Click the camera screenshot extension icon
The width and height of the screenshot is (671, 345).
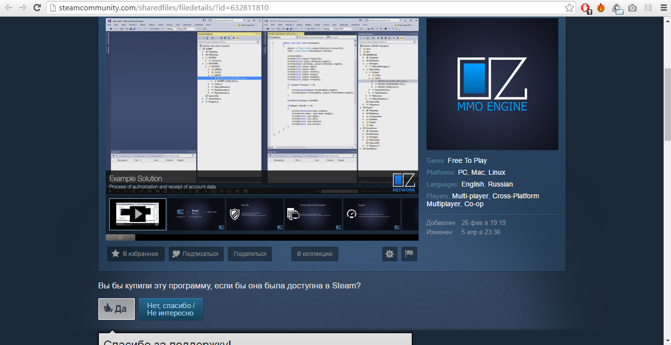(633, 8)
